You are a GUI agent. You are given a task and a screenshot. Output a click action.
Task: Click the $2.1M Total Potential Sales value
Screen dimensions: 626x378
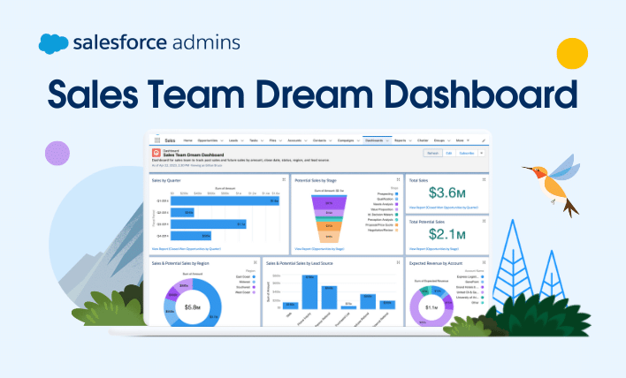447,234
